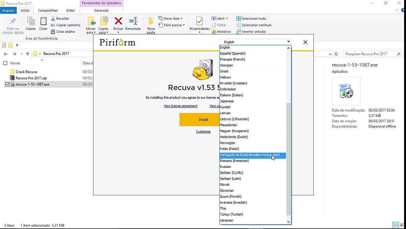Screen dimensions: 406x229
Task: Switch to the Exibir ribbon tab
Action: coord(71,10)
